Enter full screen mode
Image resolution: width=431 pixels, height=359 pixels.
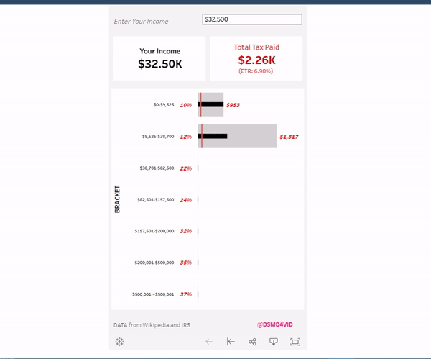tap(295, 342)
